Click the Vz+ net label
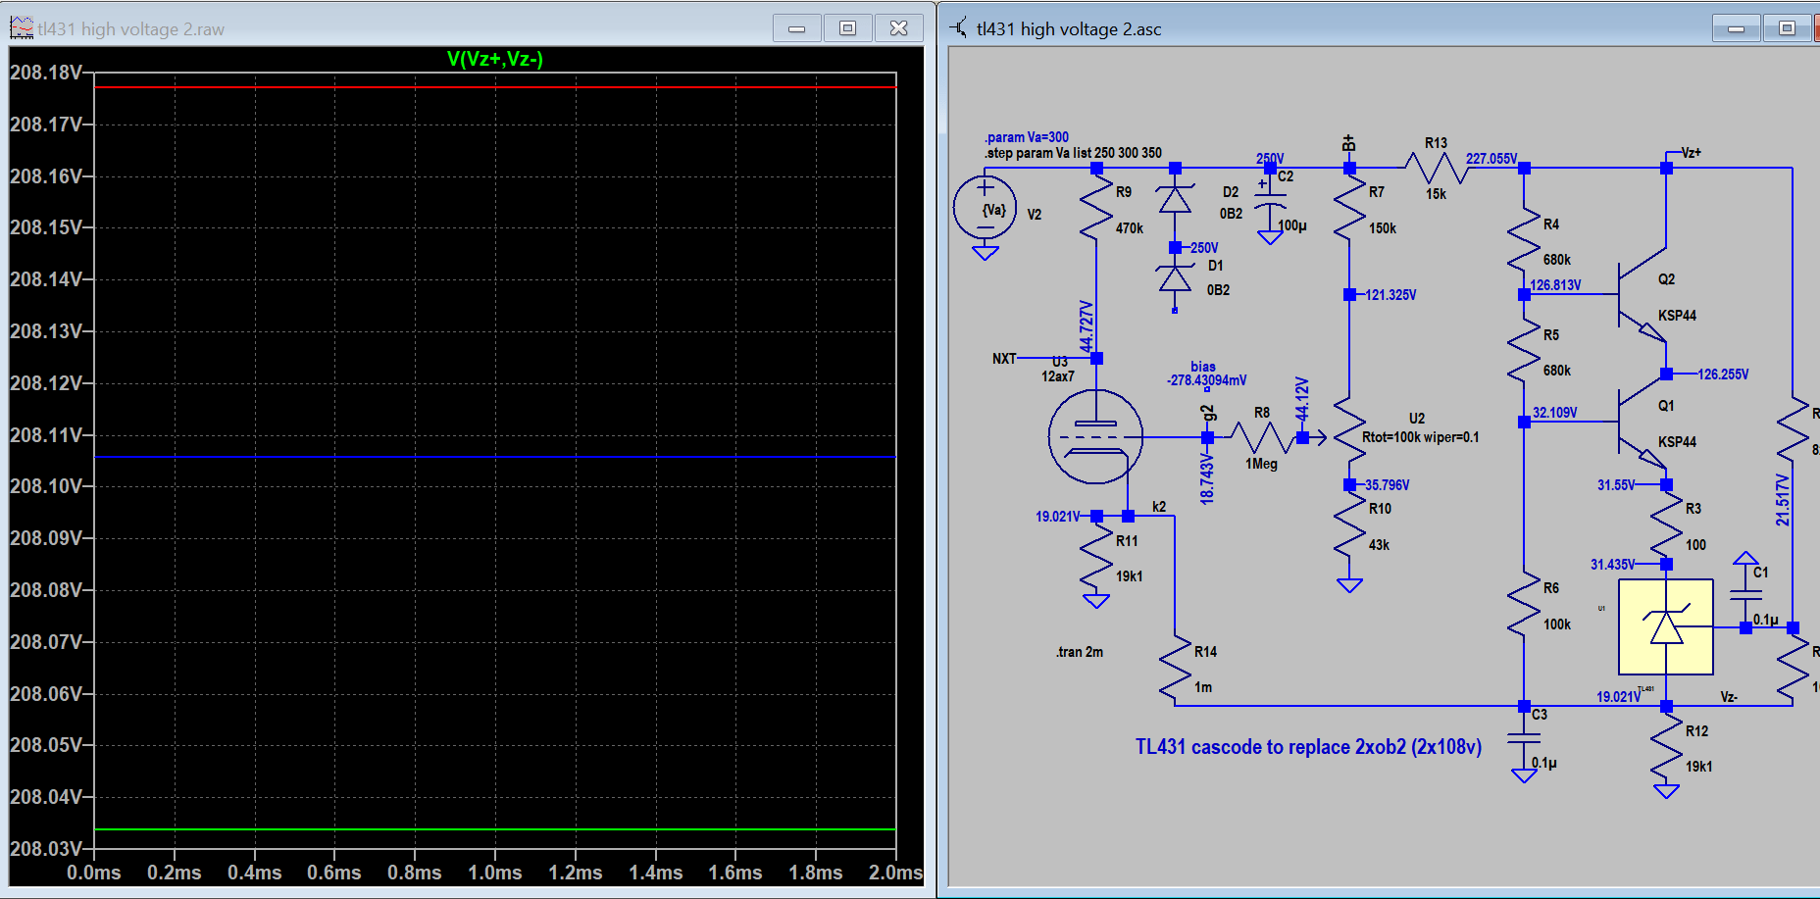The image size is (1820, 899). [1692, 153]
